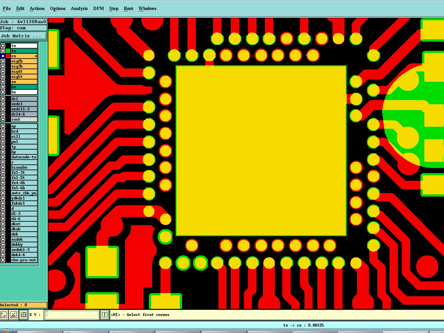Open the File menu
Screen dimensions: 444x333
pos(7,8)
